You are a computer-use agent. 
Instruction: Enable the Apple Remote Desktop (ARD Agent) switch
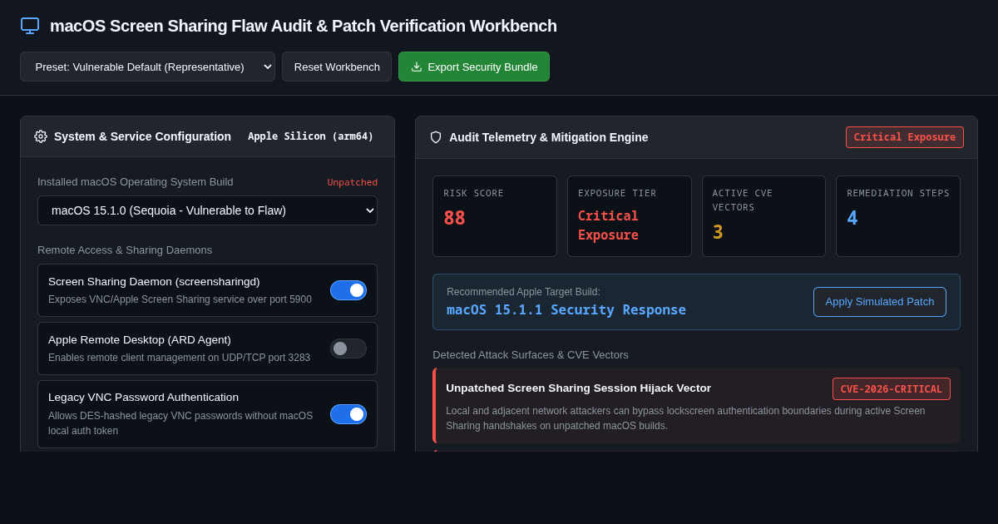pos(348,349)
